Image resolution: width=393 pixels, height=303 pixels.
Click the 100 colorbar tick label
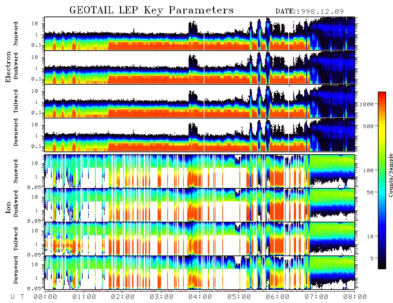[368, 170]
